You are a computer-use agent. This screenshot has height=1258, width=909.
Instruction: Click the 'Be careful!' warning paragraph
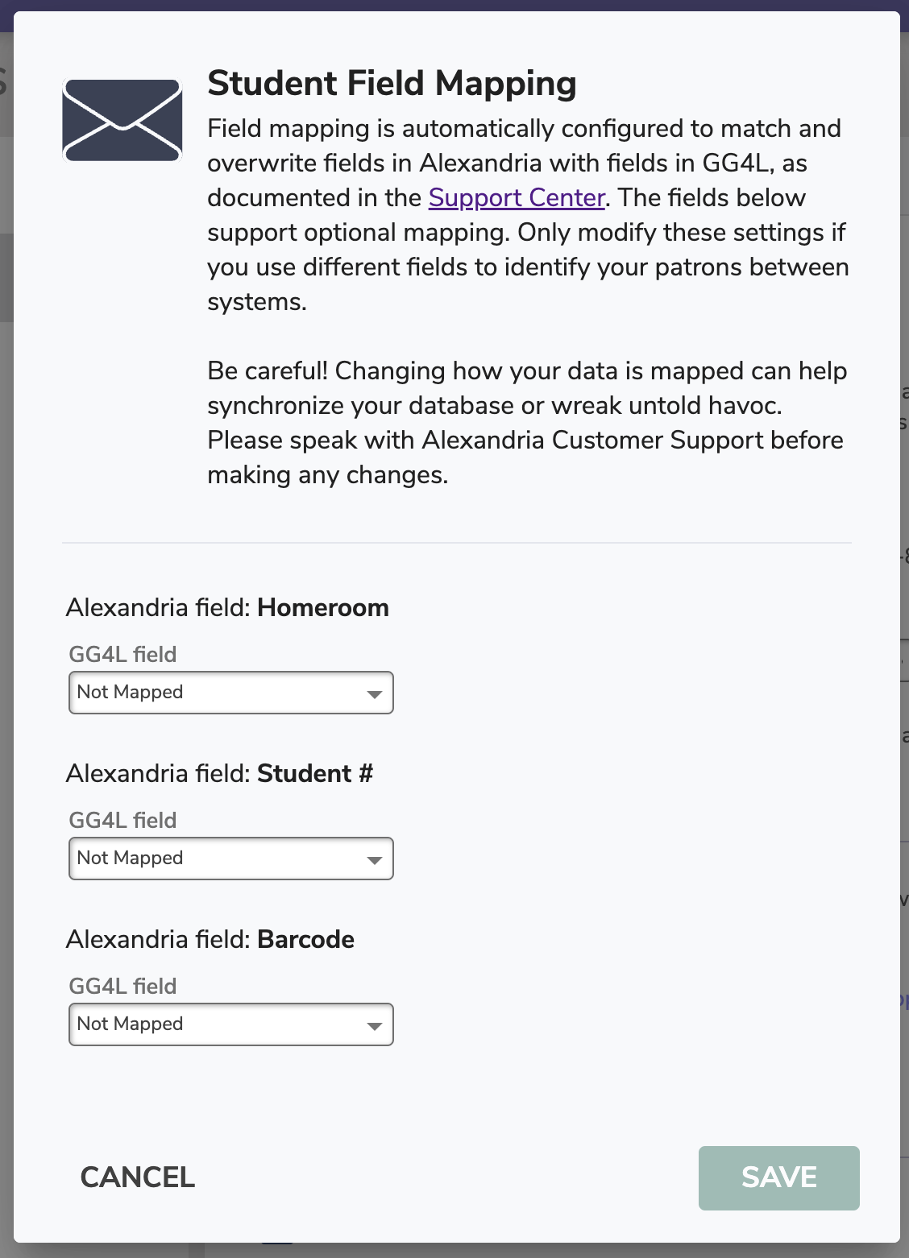pyautogui.click(x=527, y=423)
